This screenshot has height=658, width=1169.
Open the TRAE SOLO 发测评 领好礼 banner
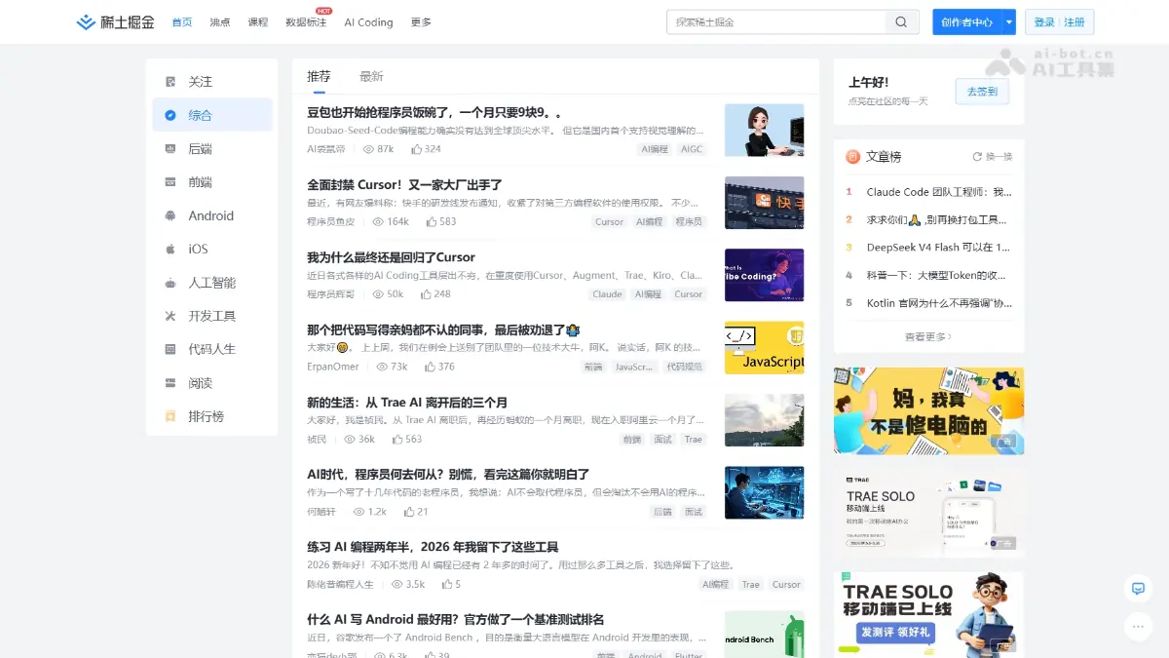(x=928, y=614)
